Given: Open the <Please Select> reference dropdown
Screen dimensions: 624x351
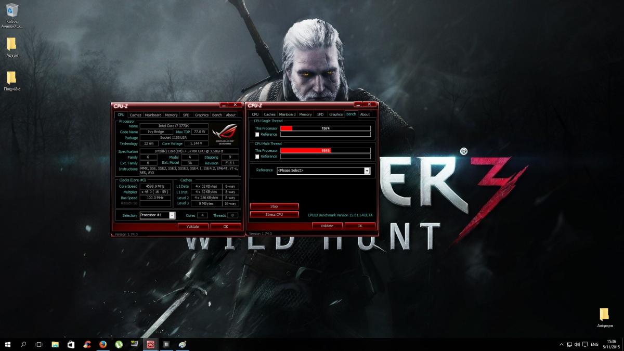Looking at the screenshot, I should [x=323, y=171].
